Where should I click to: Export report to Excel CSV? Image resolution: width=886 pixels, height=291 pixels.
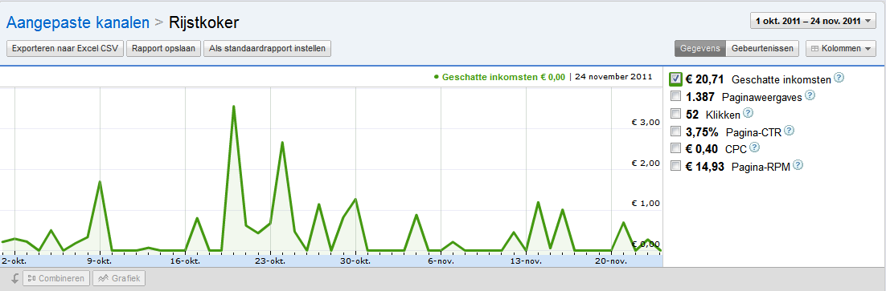click(65, 48)
